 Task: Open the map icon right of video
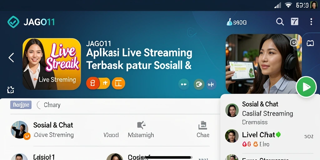coord(310,43)
